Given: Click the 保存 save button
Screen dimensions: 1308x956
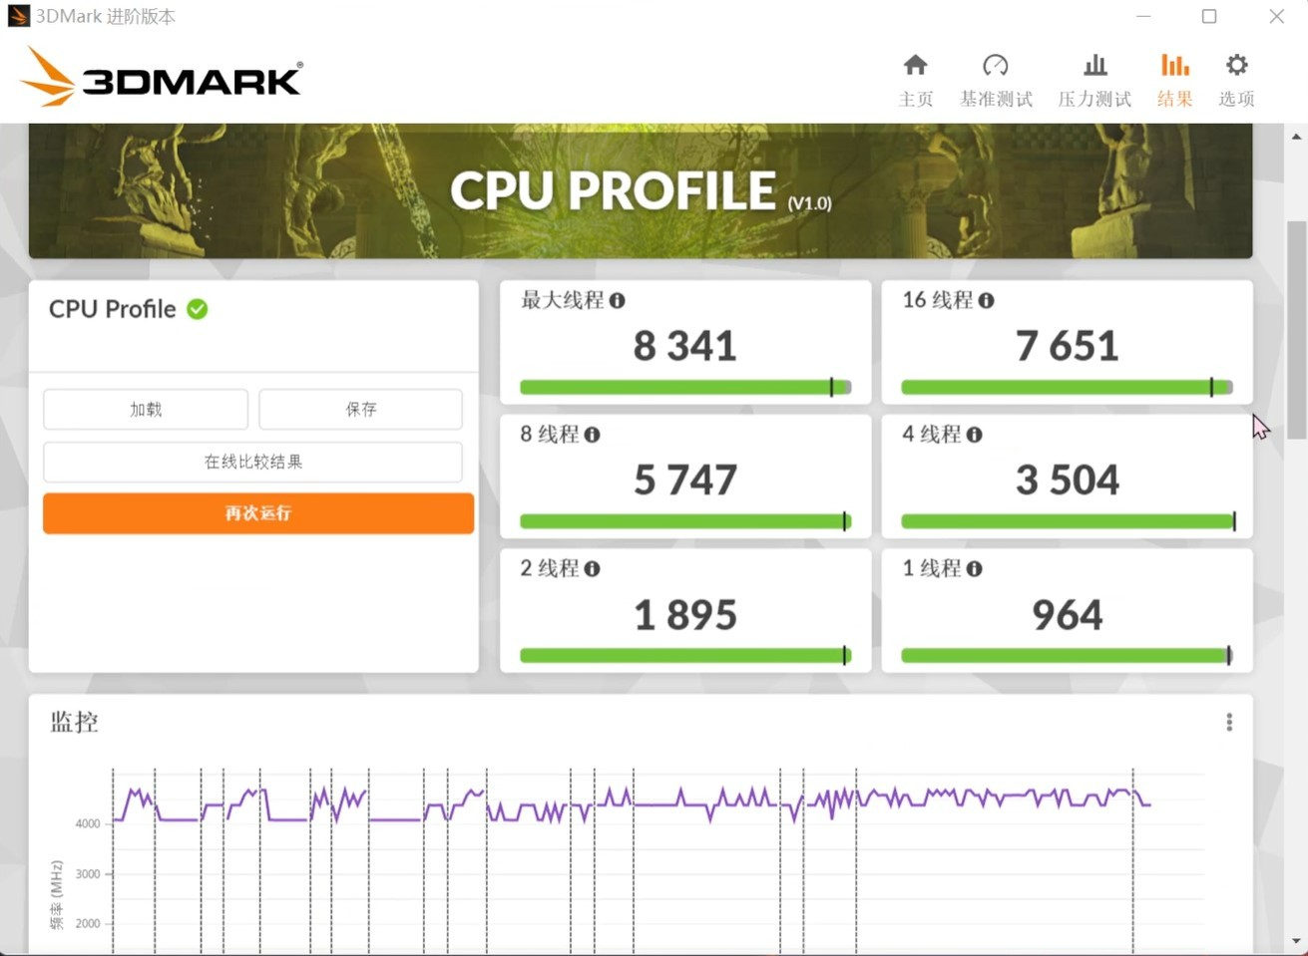Looking at the screenshot, I should pos(360,409).
